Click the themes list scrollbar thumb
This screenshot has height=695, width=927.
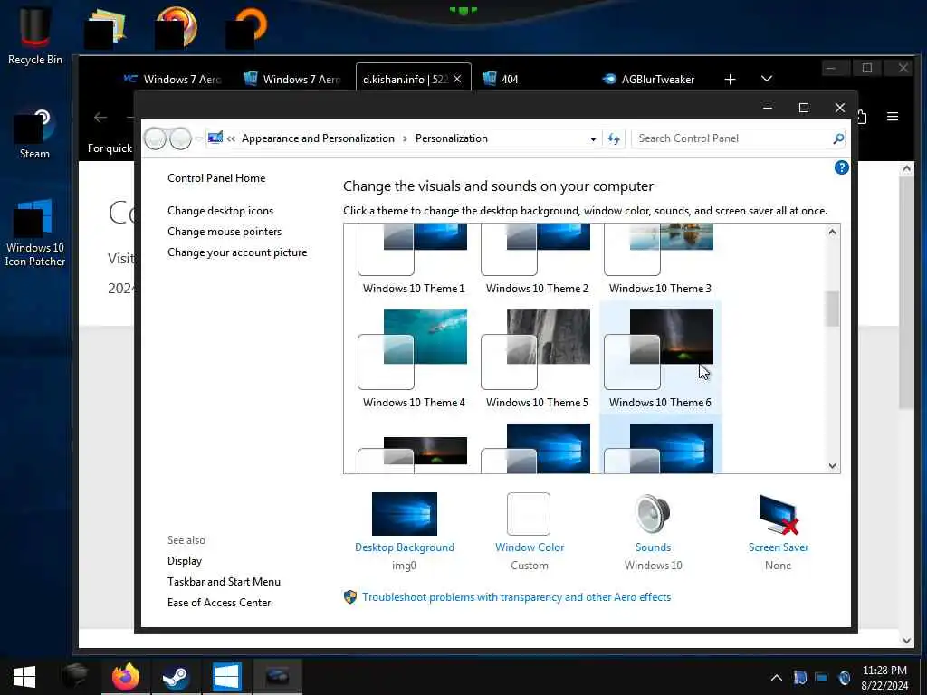pyautogui.click(x=833, y=309)
